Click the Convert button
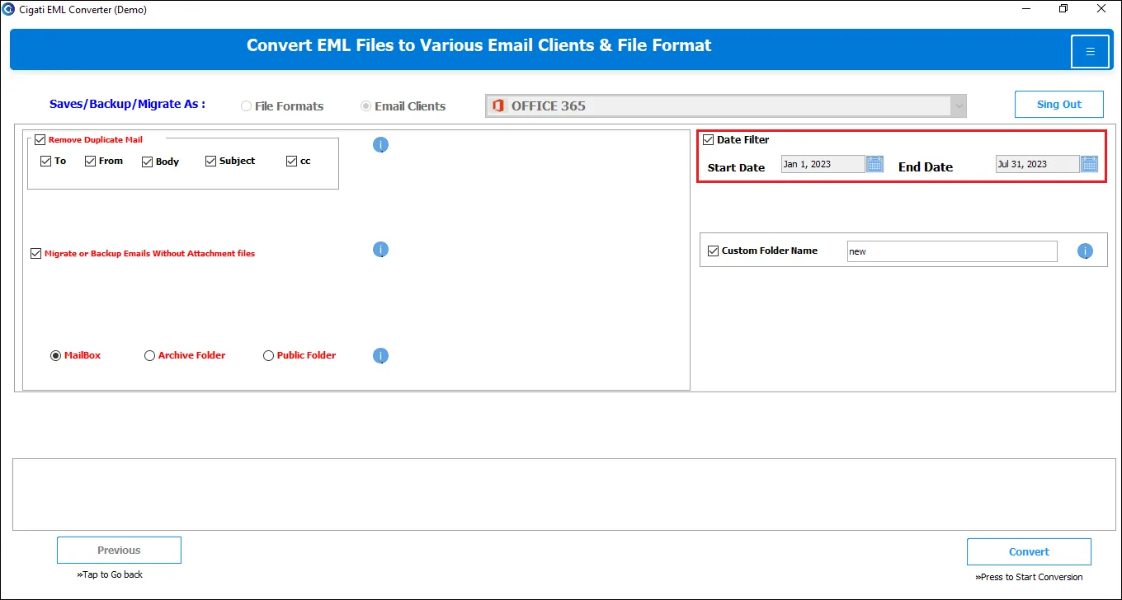The width and height of the screenshot is (1122, 600). click(1029, 552)
